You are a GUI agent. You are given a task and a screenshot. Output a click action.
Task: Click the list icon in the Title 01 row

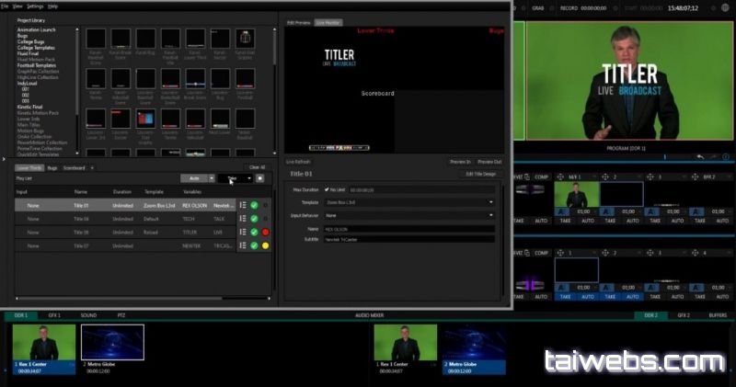[x=242, y=206]
